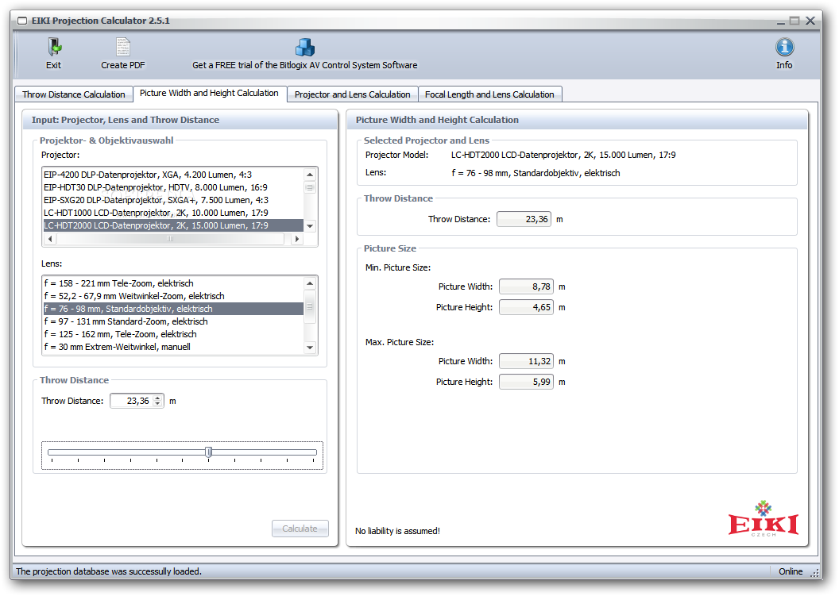This screenshot has height=596, width=839.
Task: Select the 30 mm Extrem-Weitwinkel lens
Action: click(x=173, y=347)
